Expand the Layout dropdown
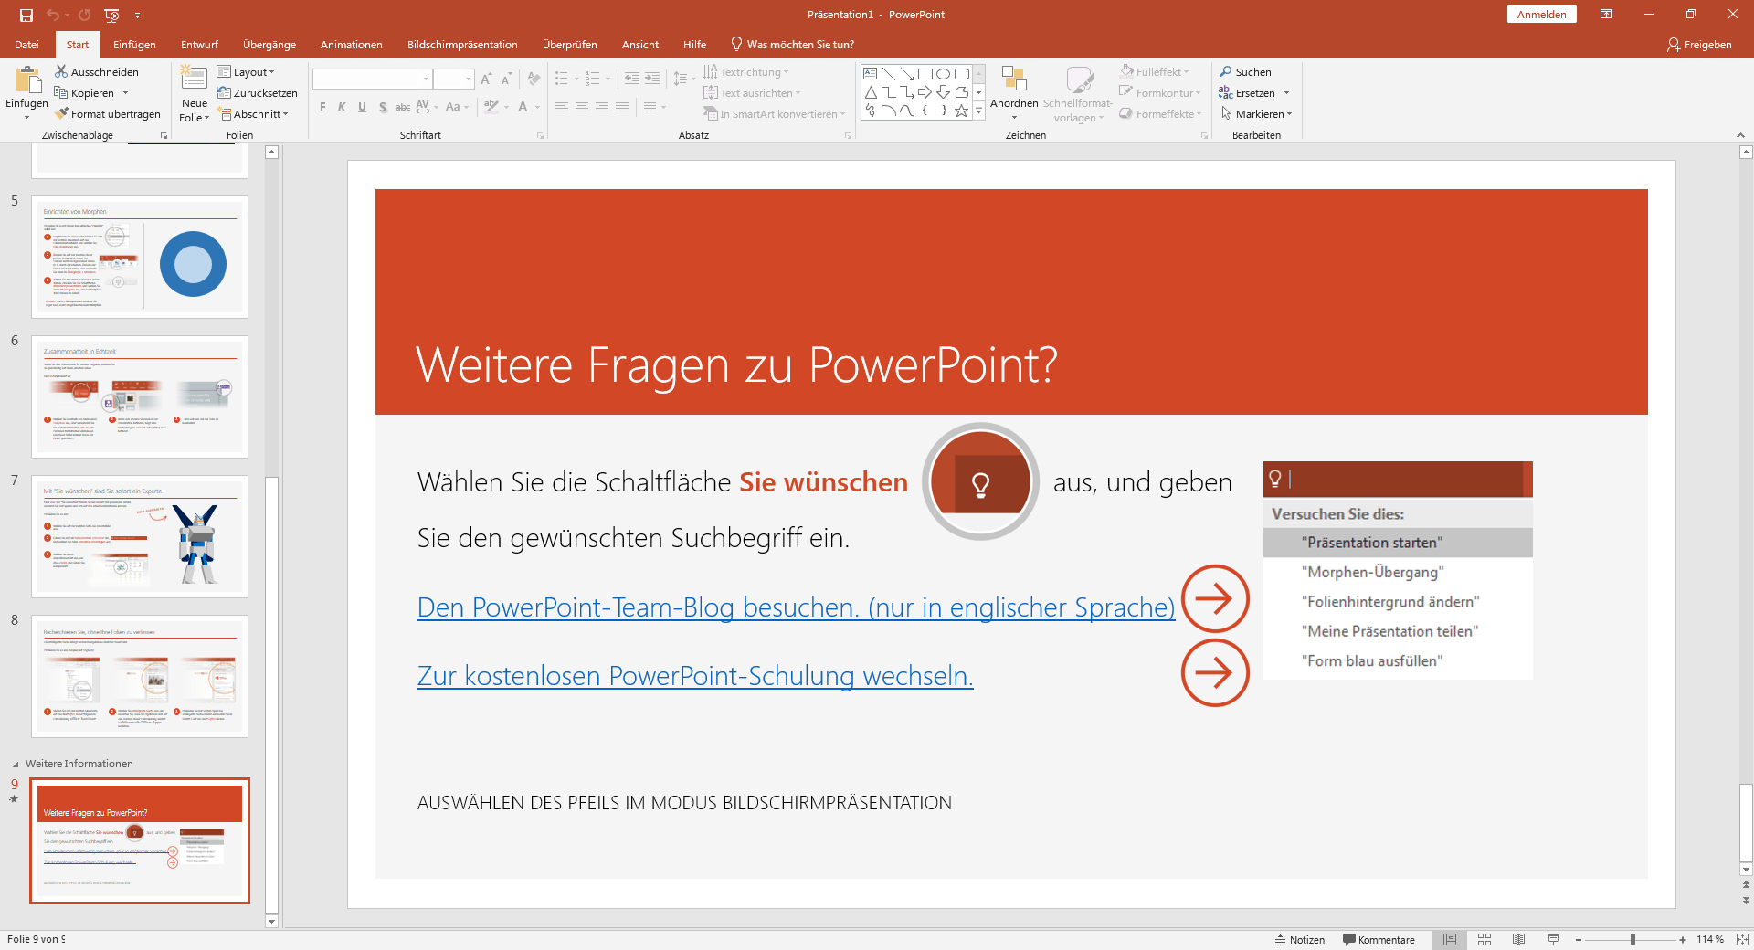This screenshot has width=1754, height=950. (246, 71)
